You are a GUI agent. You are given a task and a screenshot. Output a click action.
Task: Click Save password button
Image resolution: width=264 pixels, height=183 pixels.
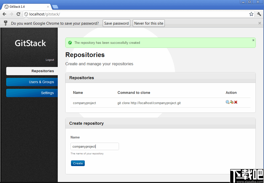[116, 23]
